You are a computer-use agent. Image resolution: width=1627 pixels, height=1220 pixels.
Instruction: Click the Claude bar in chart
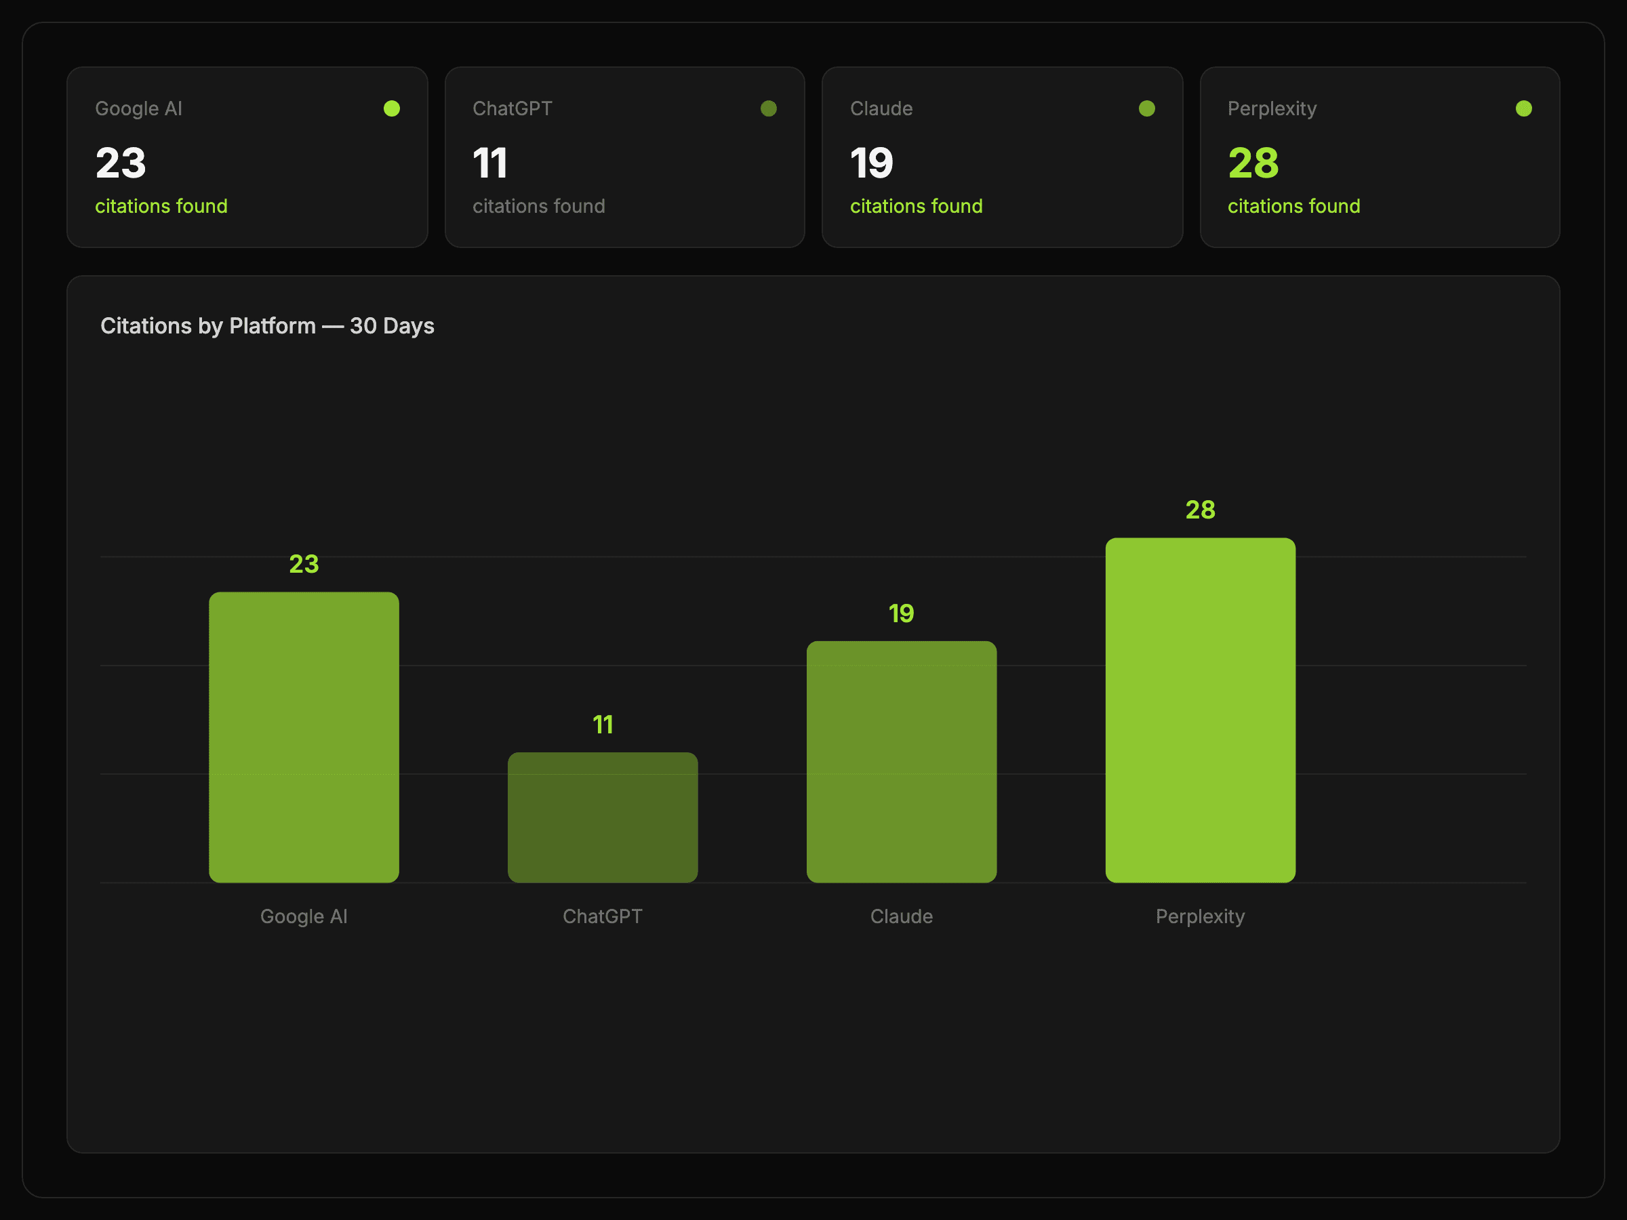point(901,762)
